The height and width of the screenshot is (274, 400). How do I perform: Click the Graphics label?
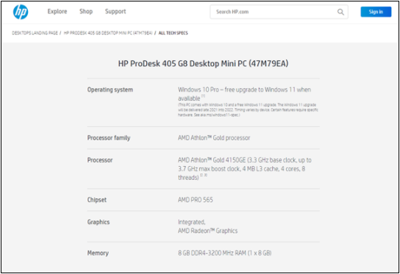99,222
